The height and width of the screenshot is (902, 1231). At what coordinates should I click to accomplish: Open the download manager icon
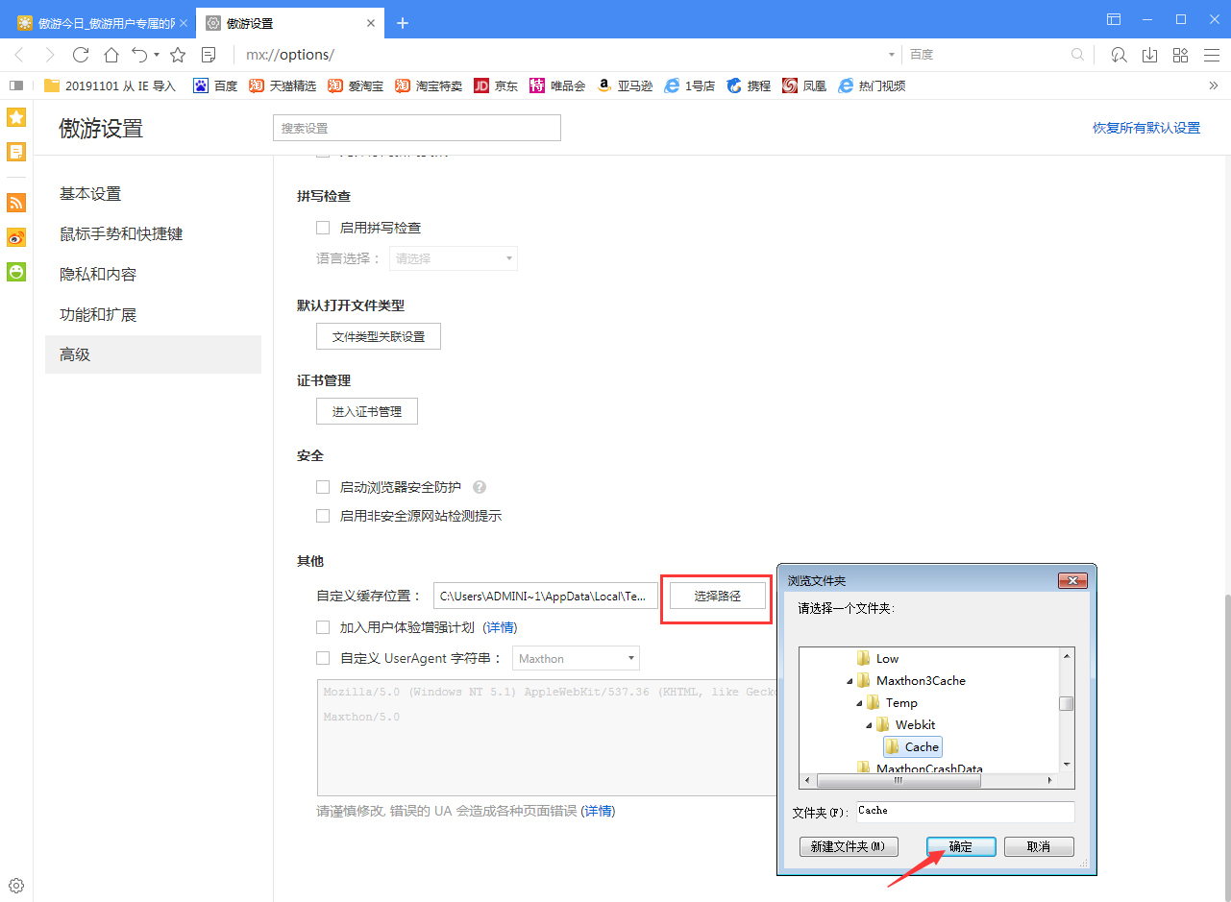1149,55
